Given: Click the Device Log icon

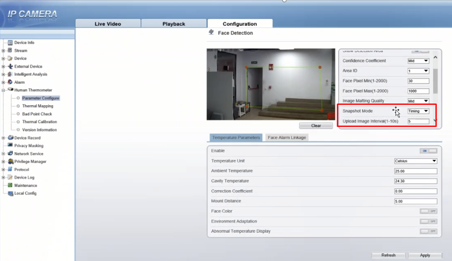Looking at the screenshot, I should (x=10, y=177).
